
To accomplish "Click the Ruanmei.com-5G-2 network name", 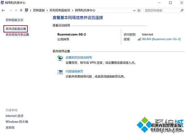I will [x=72, y=34].
